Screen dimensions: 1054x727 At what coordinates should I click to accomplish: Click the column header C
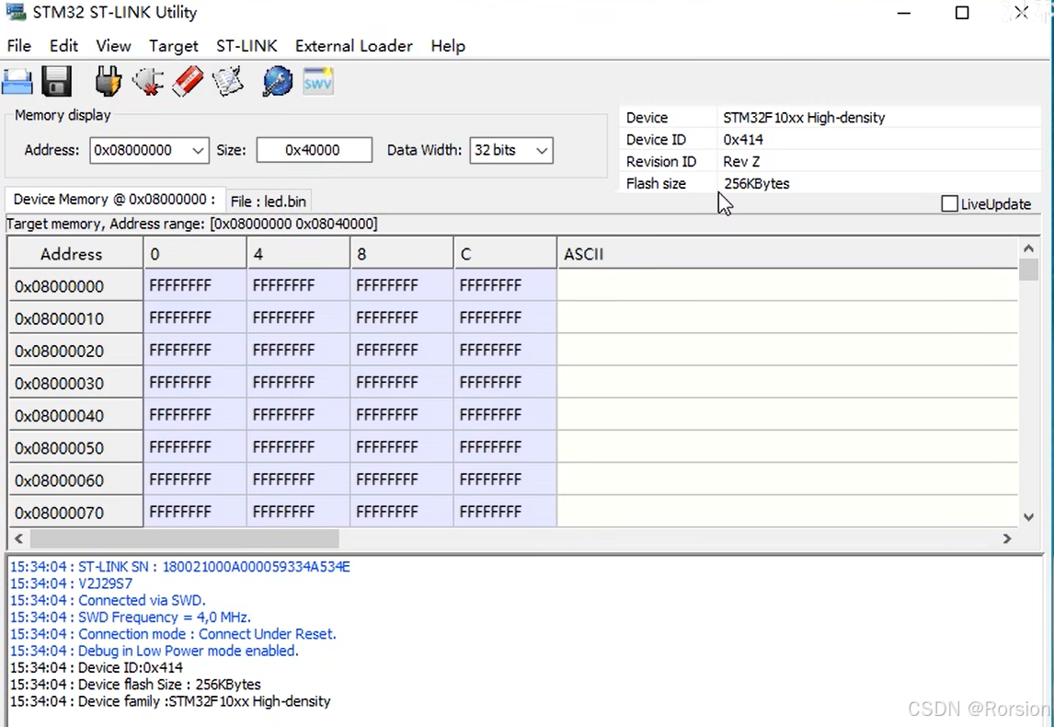pyautogui.click(x=506, y=254)
